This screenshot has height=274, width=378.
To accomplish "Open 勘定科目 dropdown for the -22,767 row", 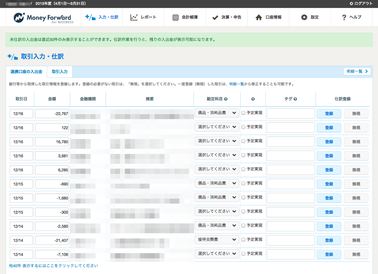I will click(x=217, y=113).
